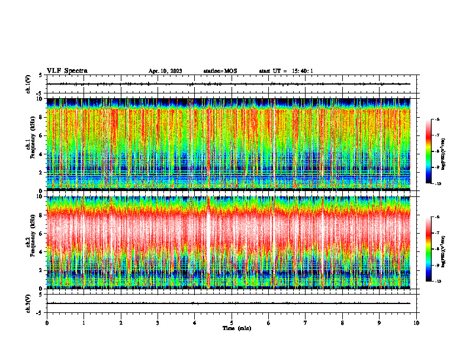Click time axis tick label 7

306,323
